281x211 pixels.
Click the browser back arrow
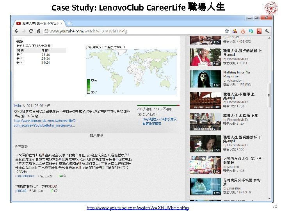17,31
